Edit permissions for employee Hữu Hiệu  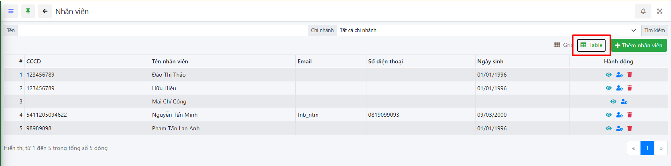[619, 88]
